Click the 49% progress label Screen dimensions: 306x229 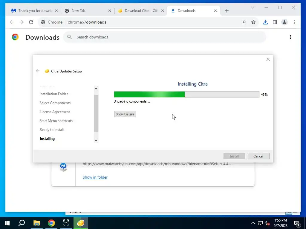pos(264,95)
